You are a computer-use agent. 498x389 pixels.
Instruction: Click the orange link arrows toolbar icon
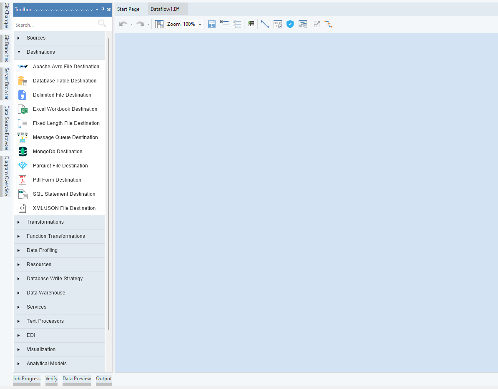pyautogui.click(x=328, y=24)
